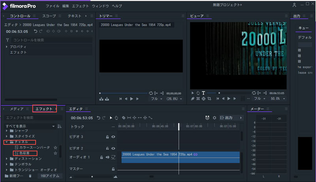Play the viewer video

coord(229,99)
